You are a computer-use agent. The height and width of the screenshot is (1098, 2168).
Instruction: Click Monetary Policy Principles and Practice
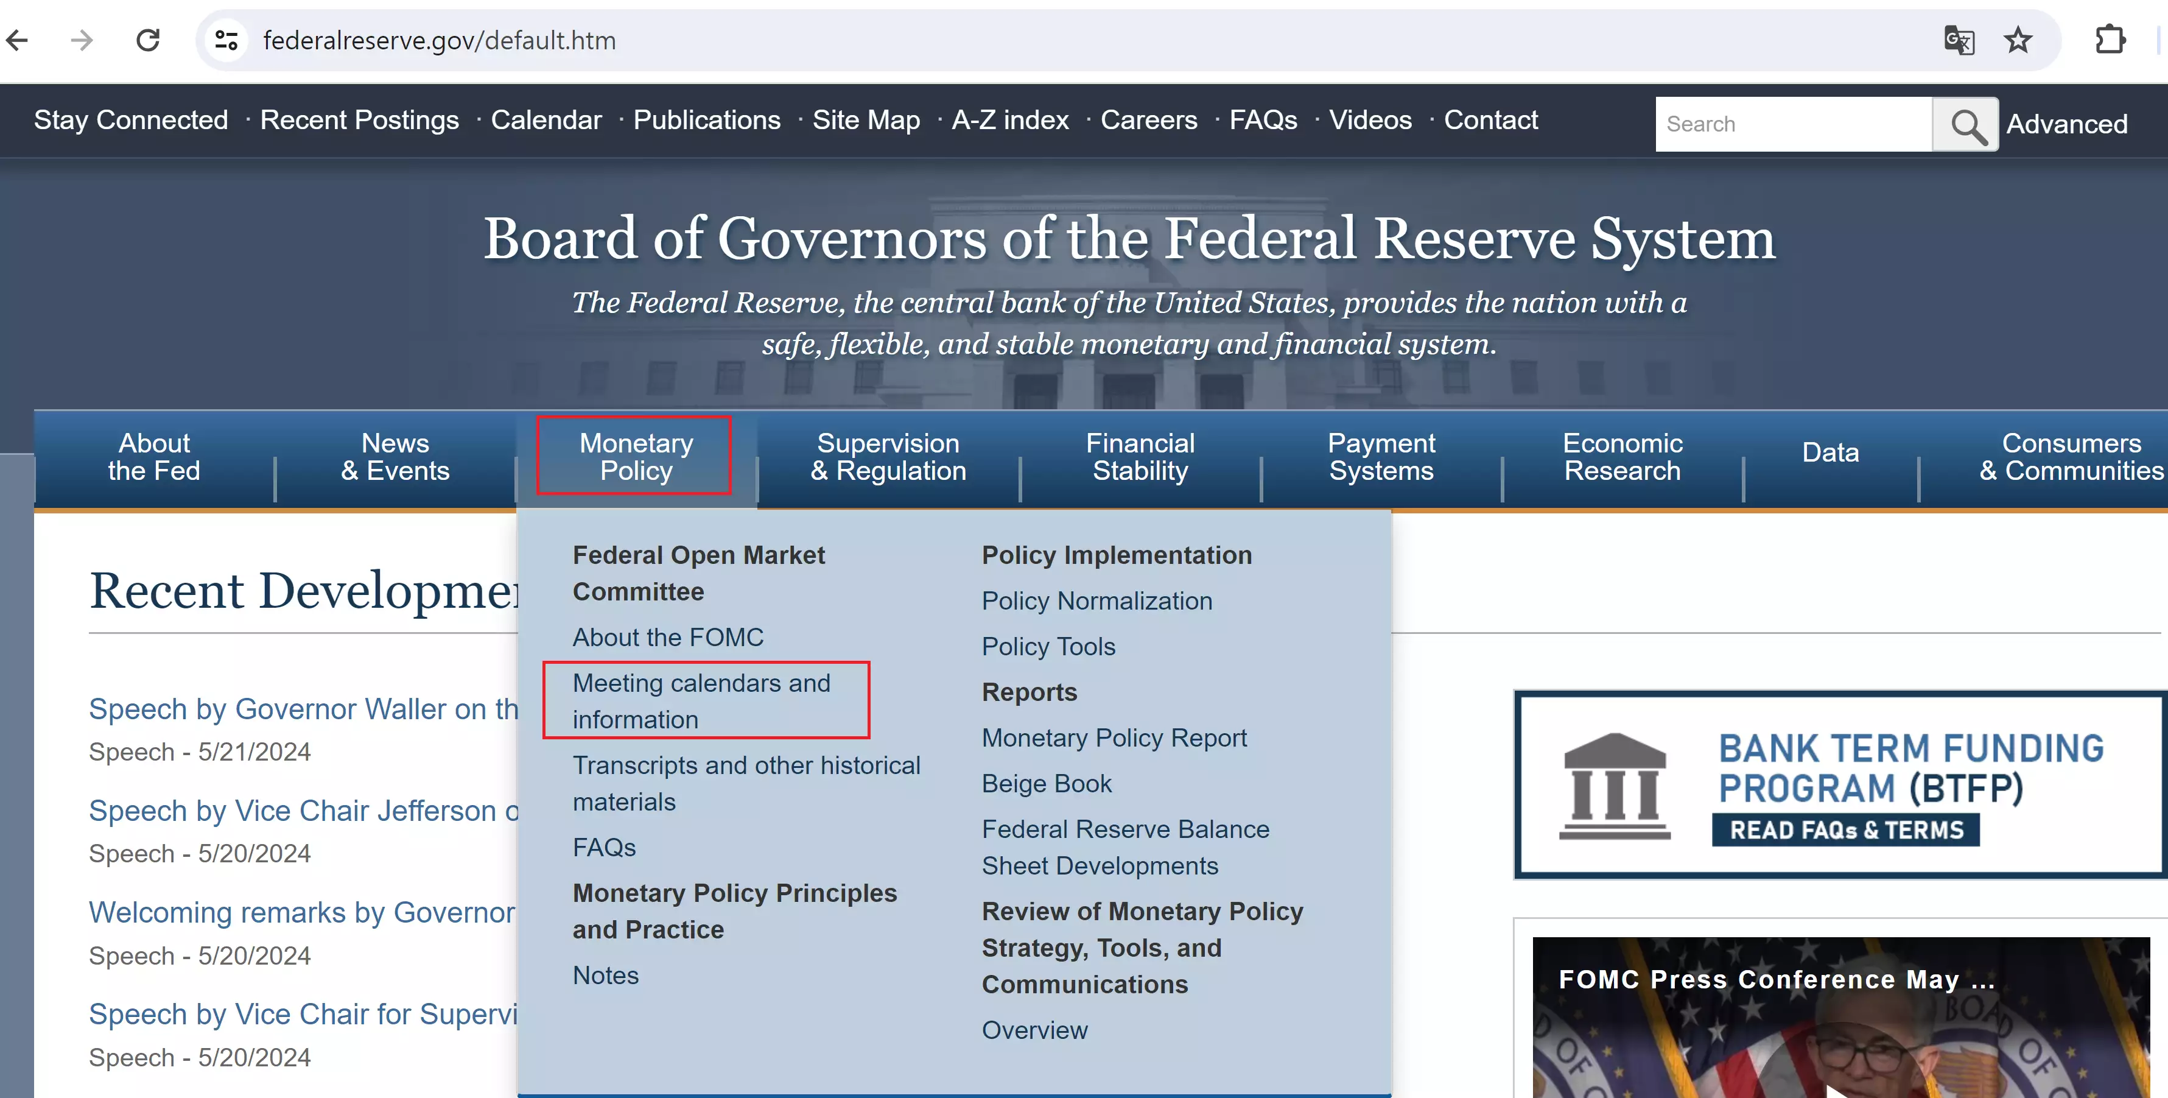[735, 911]
